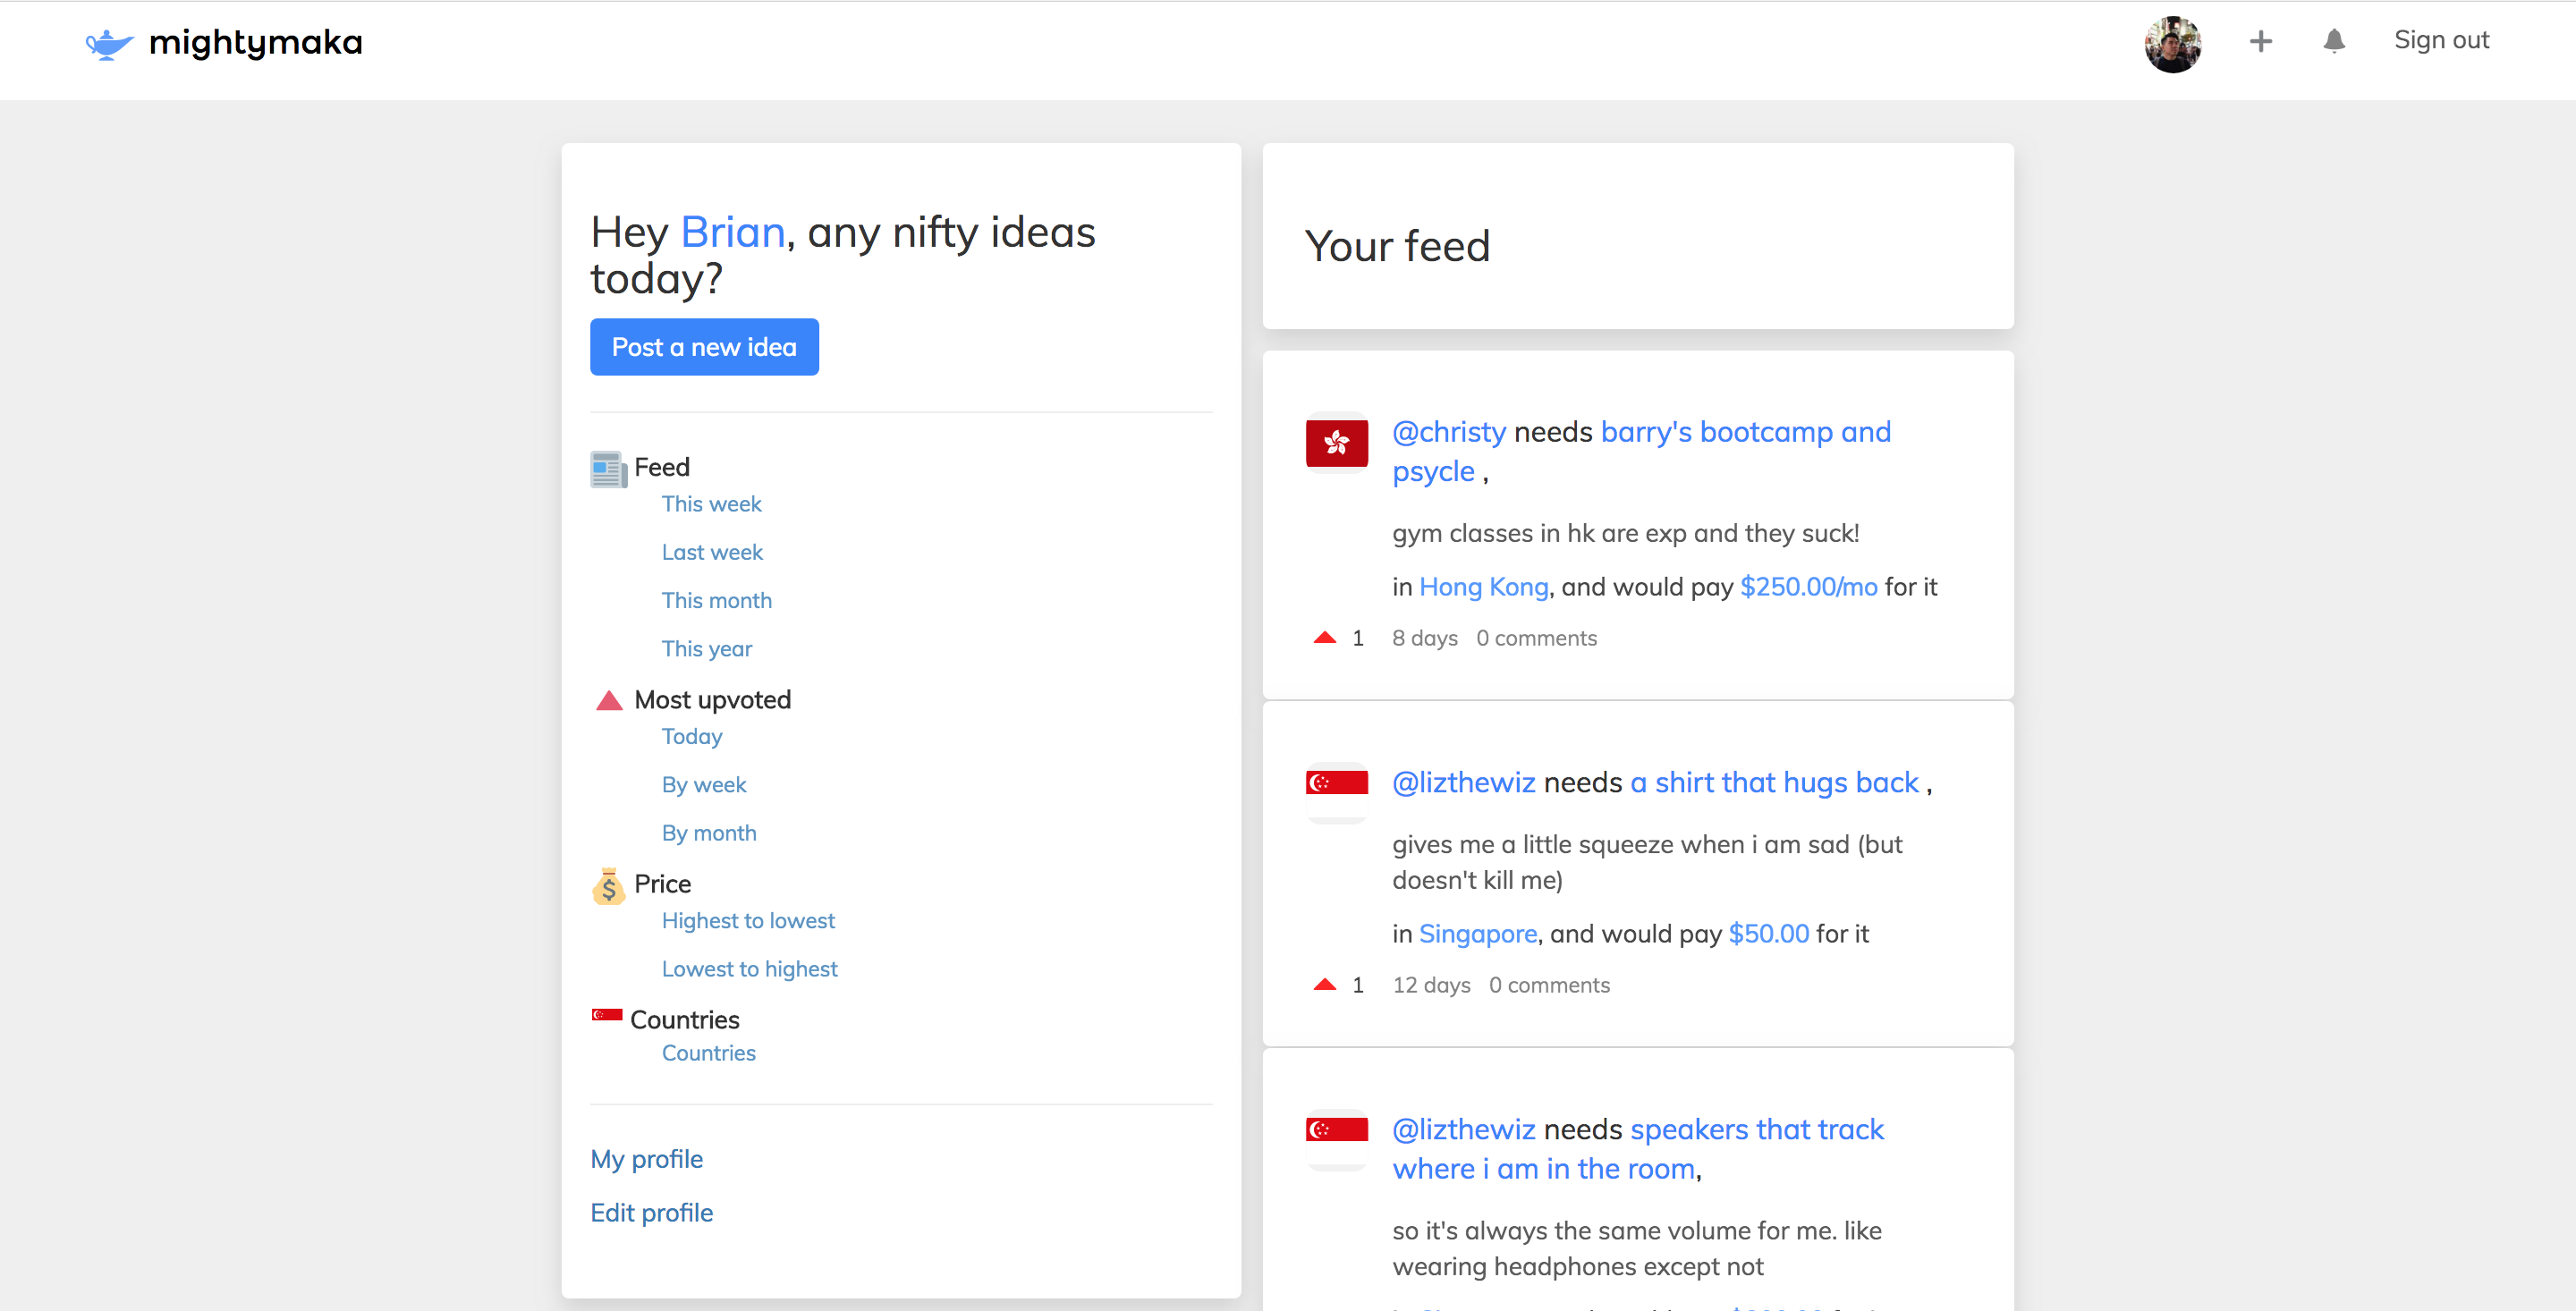Filter the feed by This week
Viewport: 2576px width, 1311px height.
pyautogui.click(x=711, y=504)
